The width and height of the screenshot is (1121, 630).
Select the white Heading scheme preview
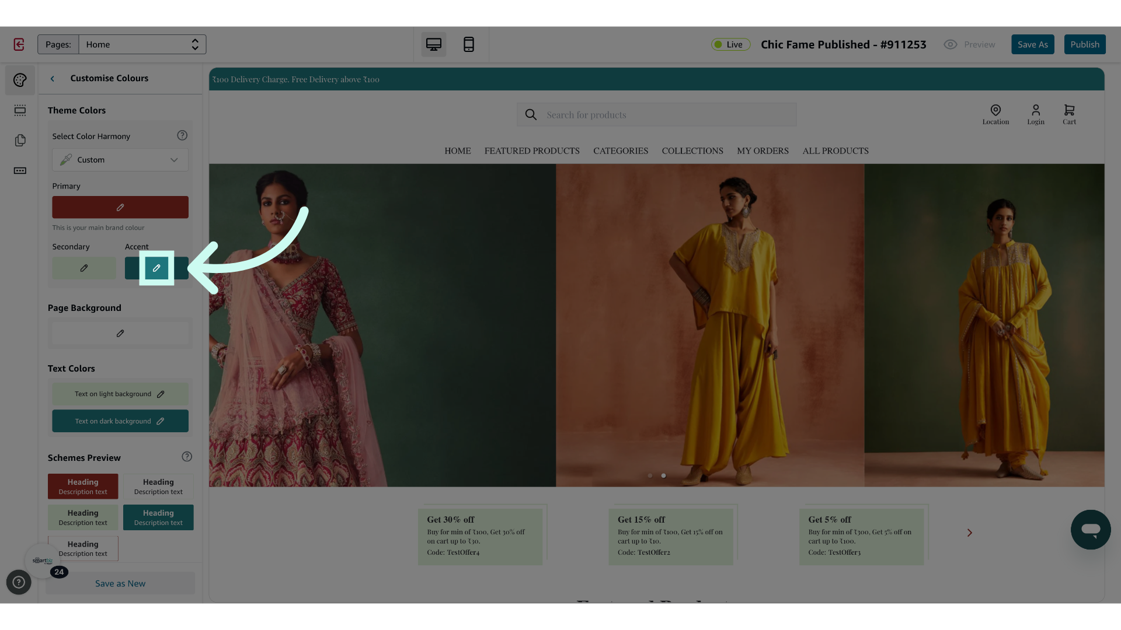(x=158, y=487)
